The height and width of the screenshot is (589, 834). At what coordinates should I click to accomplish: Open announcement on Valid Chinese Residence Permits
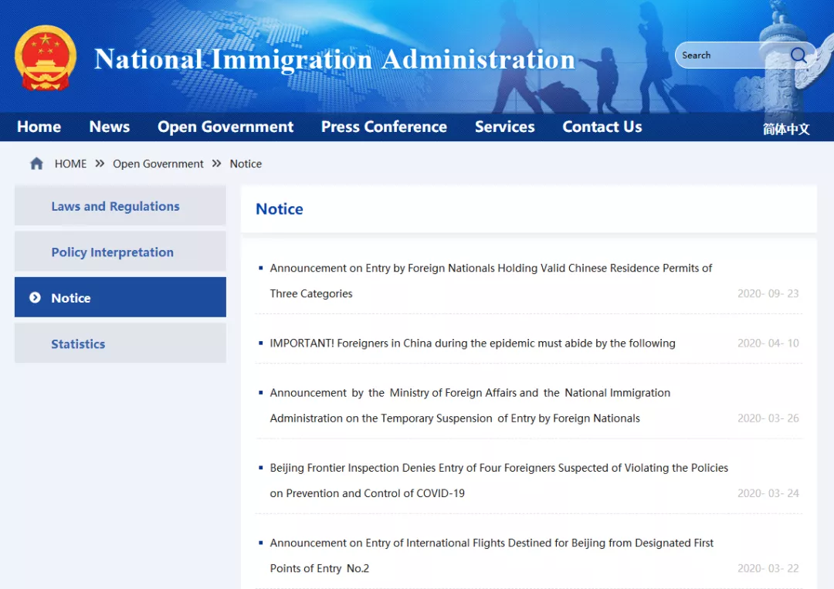pos(490,269)
